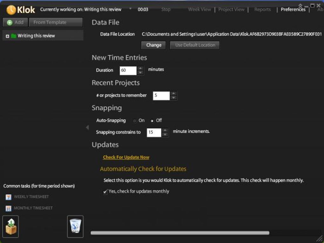Click Use Default Location button

tap(195, 45)
